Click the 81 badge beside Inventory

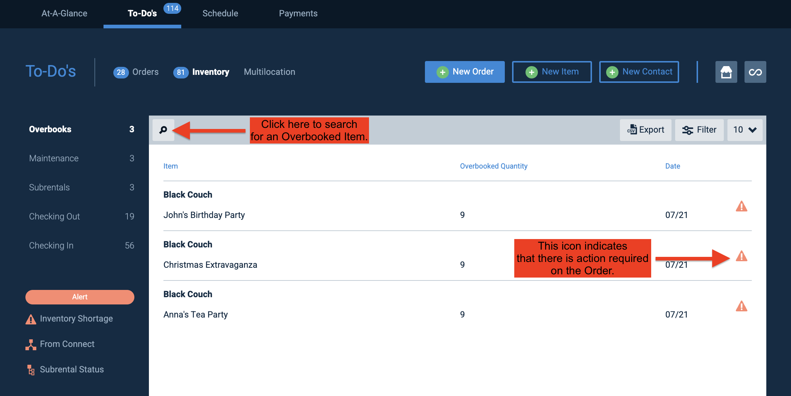pos(181,72)
